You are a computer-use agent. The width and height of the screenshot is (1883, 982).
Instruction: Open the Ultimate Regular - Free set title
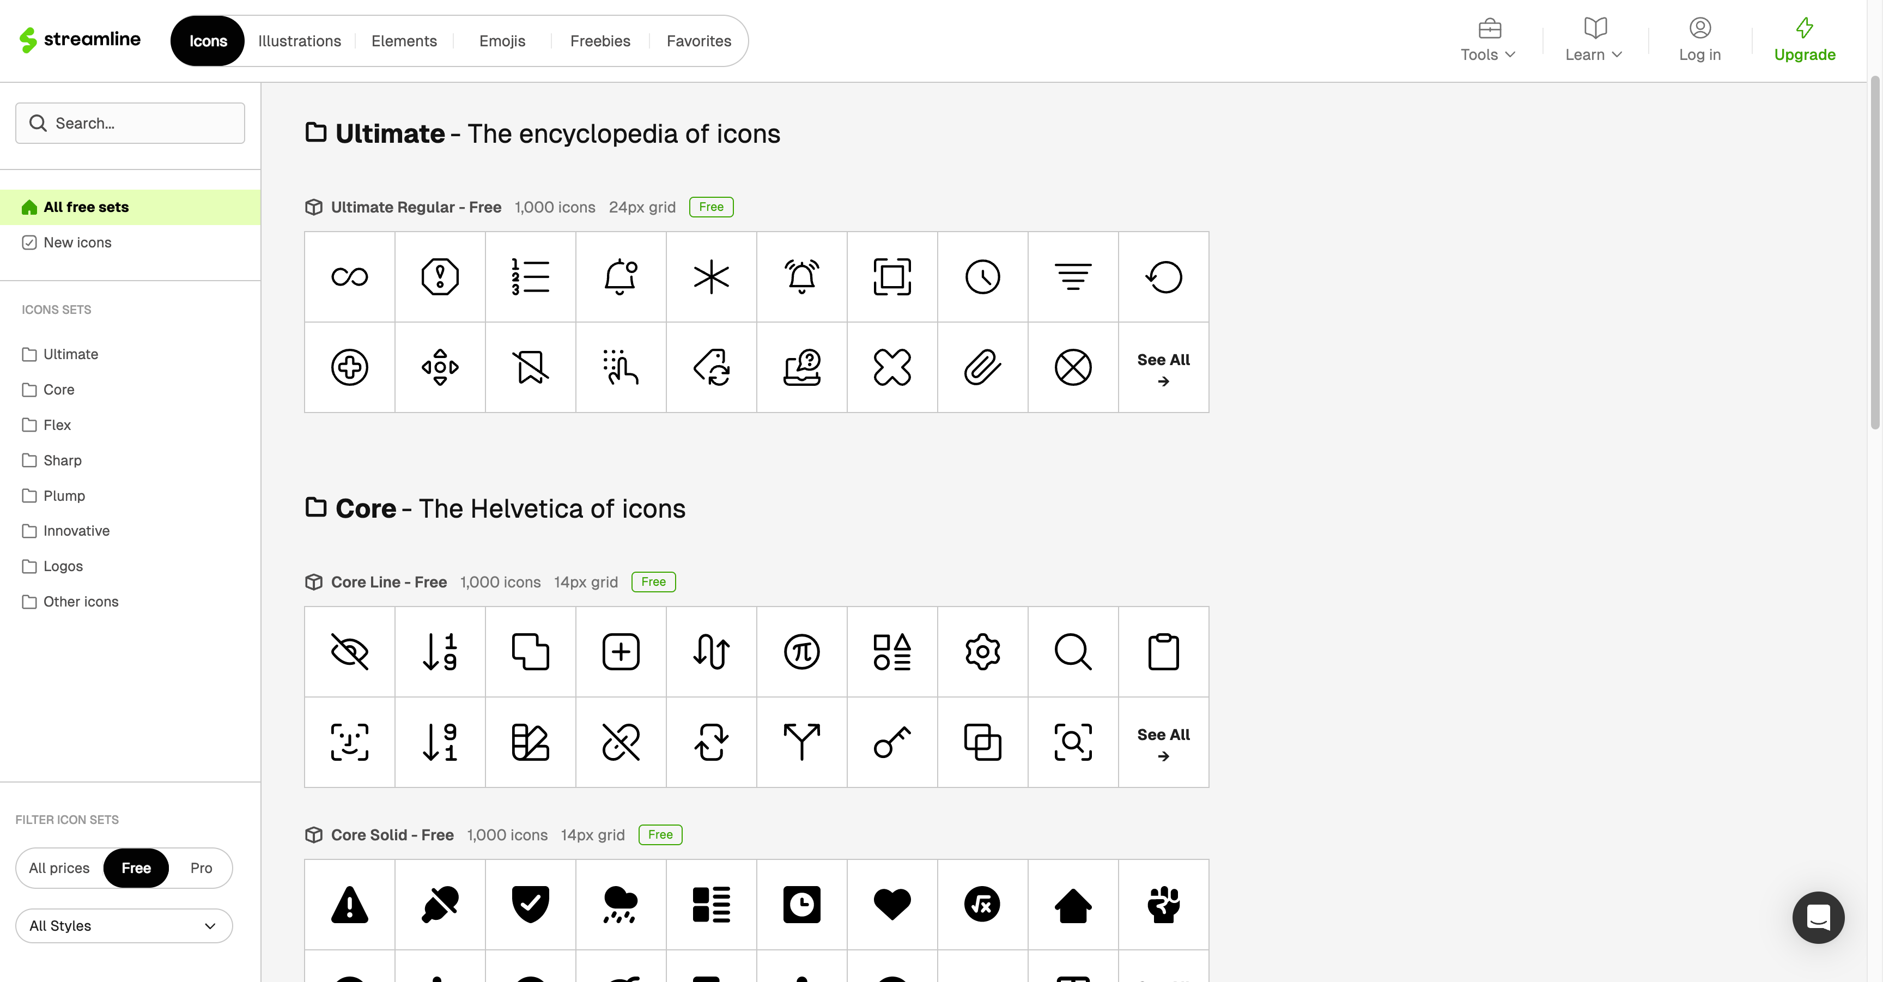coord(416,208)
